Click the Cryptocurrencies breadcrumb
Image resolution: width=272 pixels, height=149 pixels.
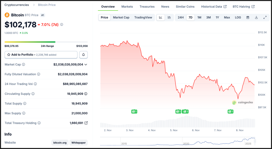[17, 5]
